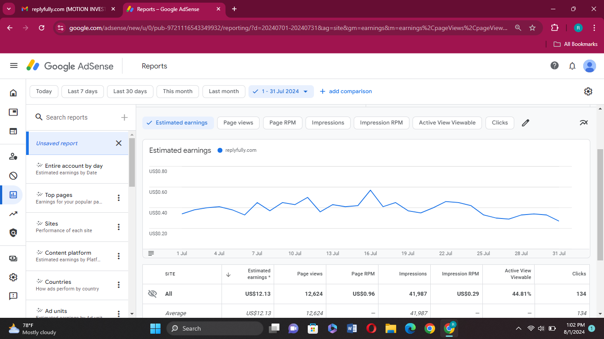
Task: Open Sites section icon in sidebar
Action: click(13, 131)
